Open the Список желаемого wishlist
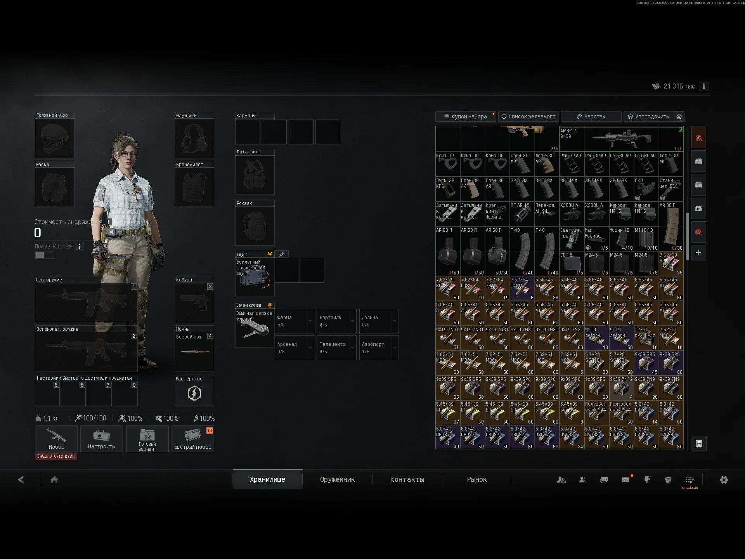The height and width of the screenshot is (559, 745). [528, 116]
